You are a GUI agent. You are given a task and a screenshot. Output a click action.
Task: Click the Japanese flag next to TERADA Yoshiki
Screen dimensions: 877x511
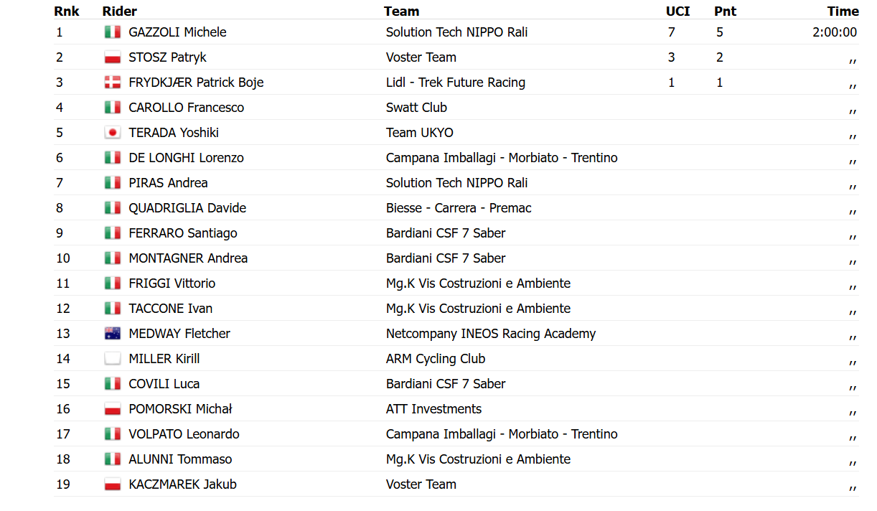pyautogui.click(x=112, y=133)
